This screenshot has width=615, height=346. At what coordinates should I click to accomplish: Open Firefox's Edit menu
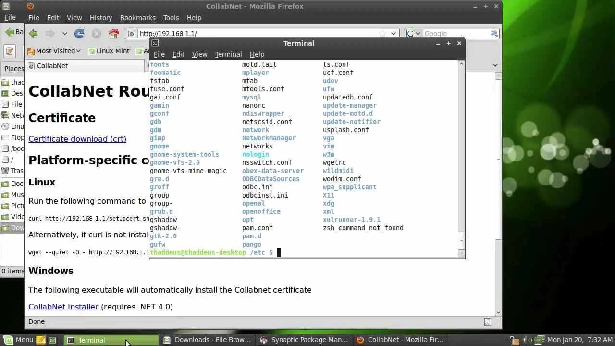coord(53,18)
